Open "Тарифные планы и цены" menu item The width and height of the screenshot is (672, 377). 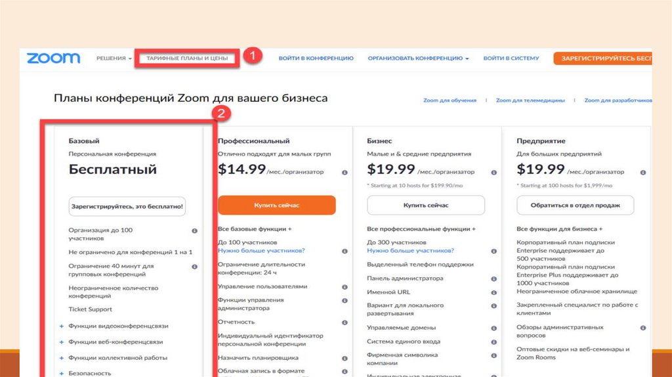point(187,58)
